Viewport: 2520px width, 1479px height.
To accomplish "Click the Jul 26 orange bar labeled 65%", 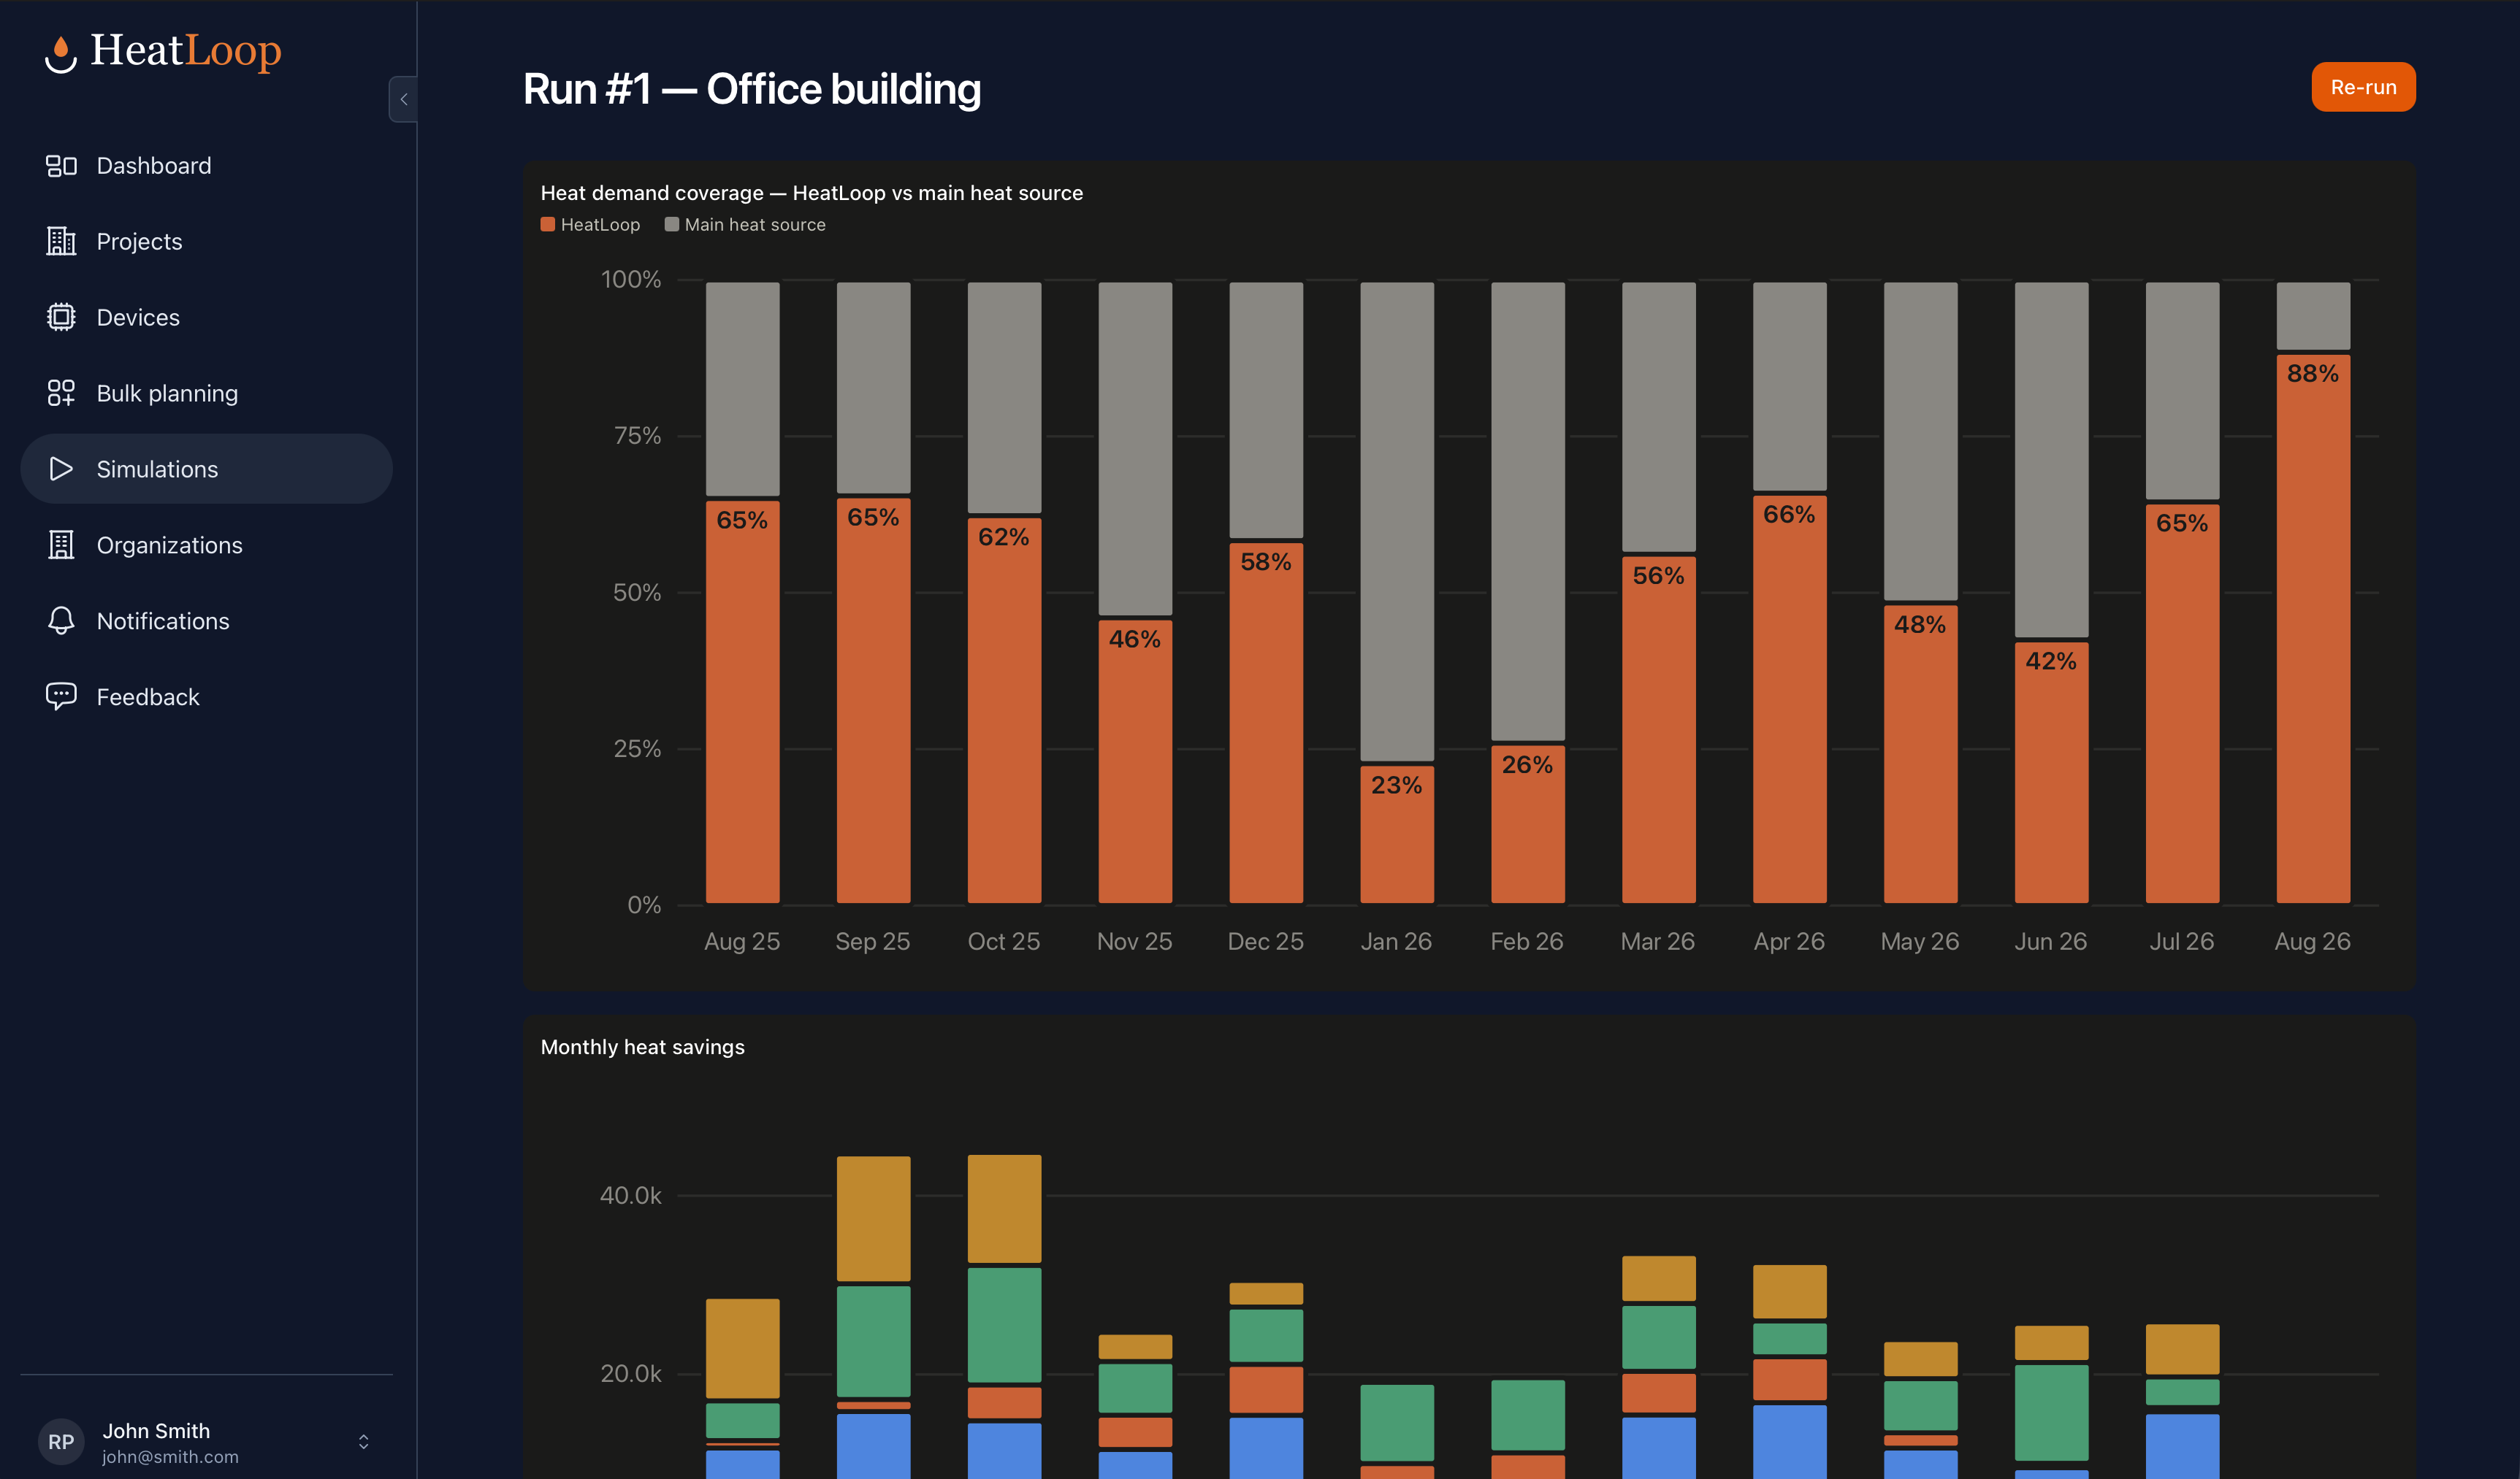I will tap(2183, 704).
